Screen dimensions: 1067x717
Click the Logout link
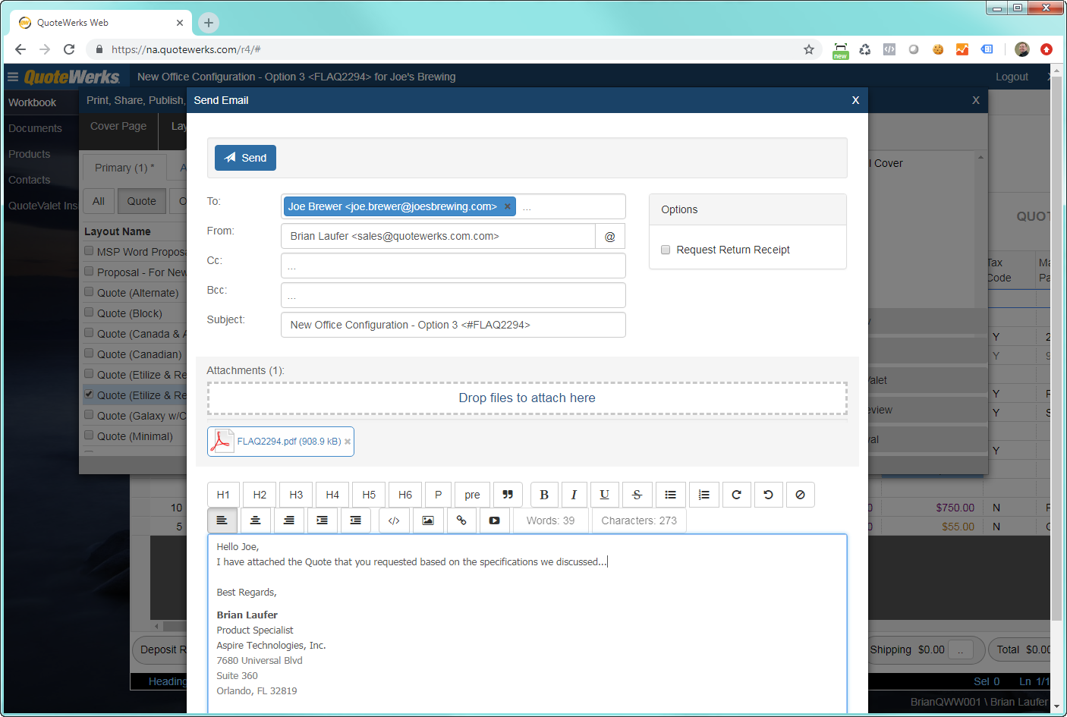click(x=1012, y=77)
